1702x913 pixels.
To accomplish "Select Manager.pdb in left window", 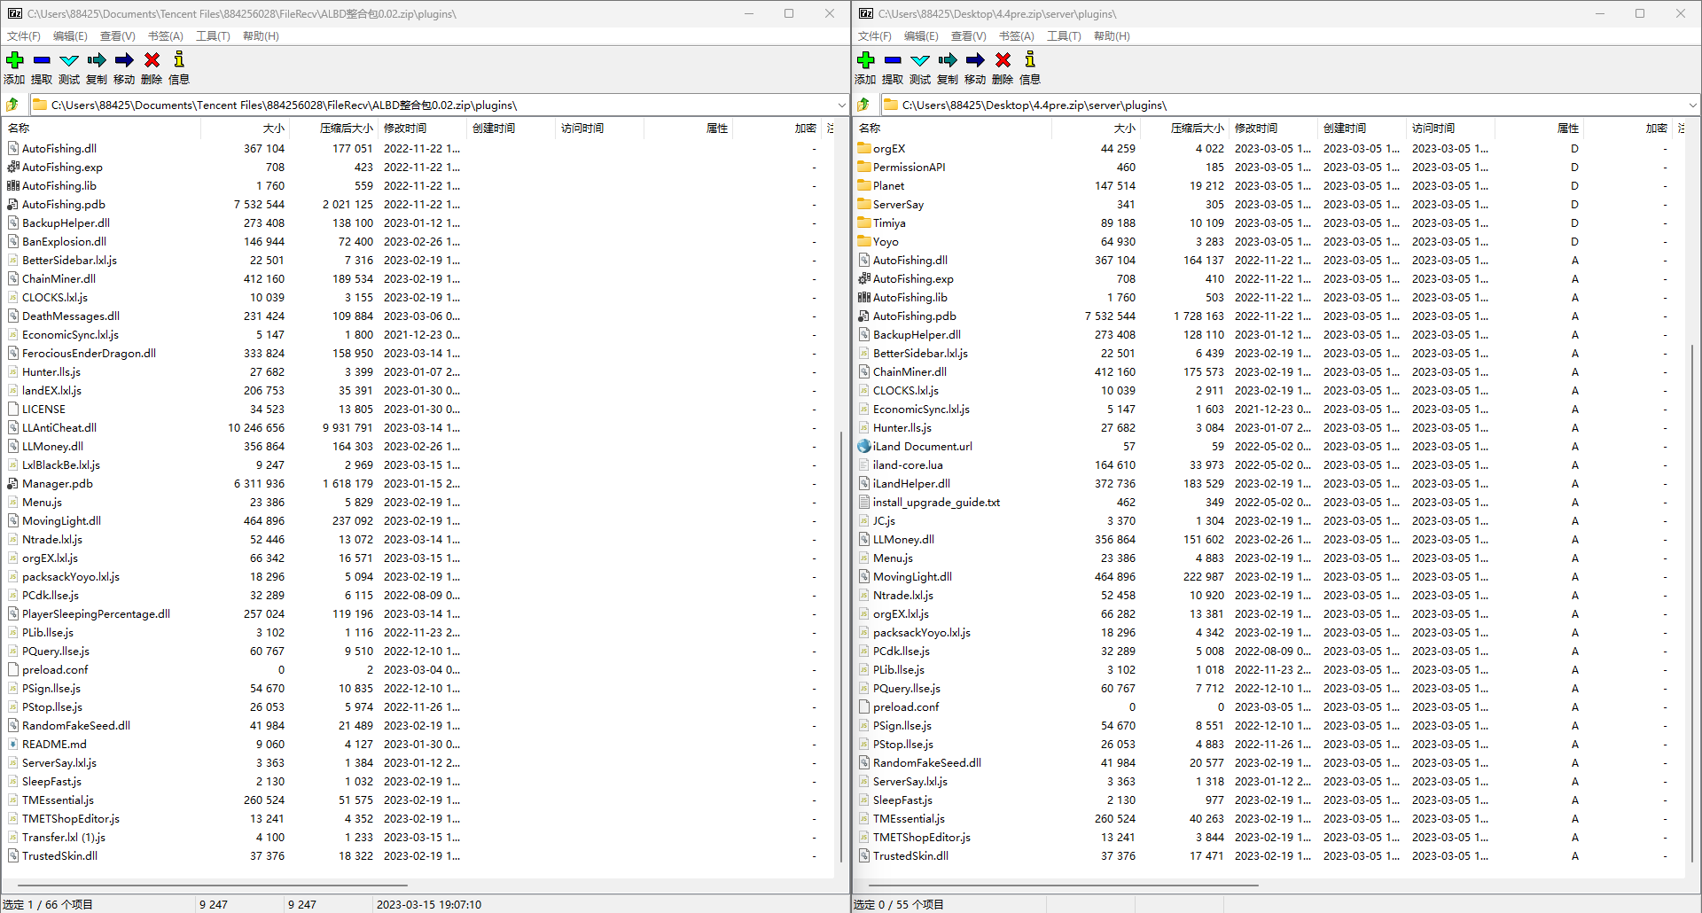I will pyautogui.click(x=58, y=484).
